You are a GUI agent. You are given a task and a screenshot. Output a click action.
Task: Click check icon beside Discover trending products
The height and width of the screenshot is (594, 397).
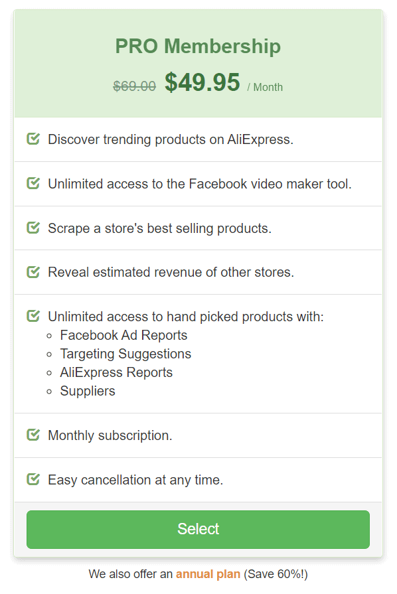click(33, 139)
